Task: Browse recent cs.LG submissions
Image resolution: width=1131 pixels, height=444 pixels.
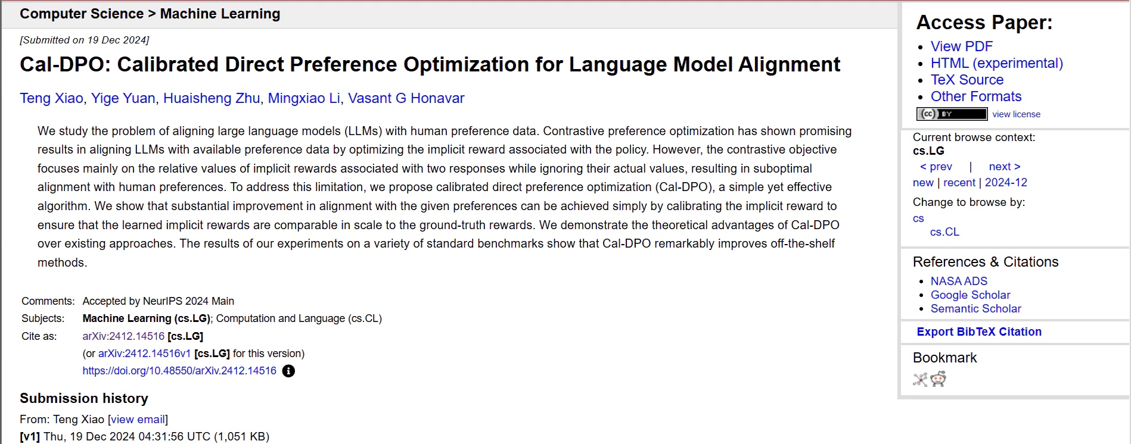Action: (959, 183)
